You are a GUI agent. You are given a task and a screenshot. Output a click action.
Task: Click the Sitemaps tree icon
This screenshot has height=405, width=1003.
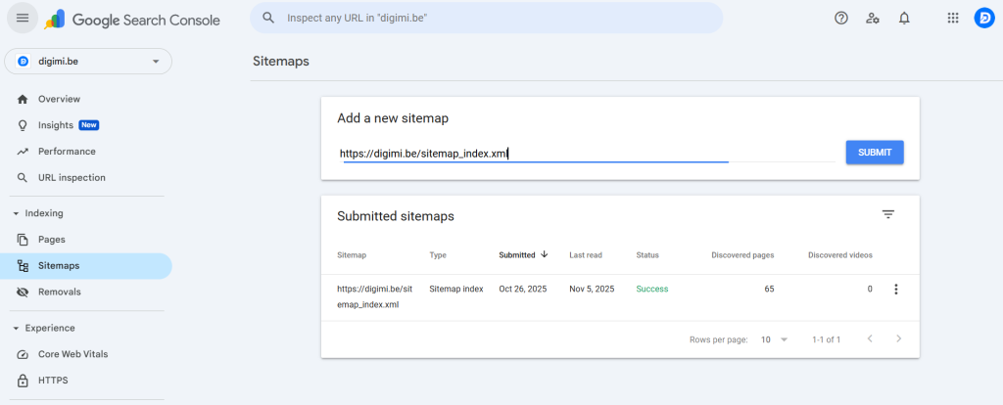[24, 266]
